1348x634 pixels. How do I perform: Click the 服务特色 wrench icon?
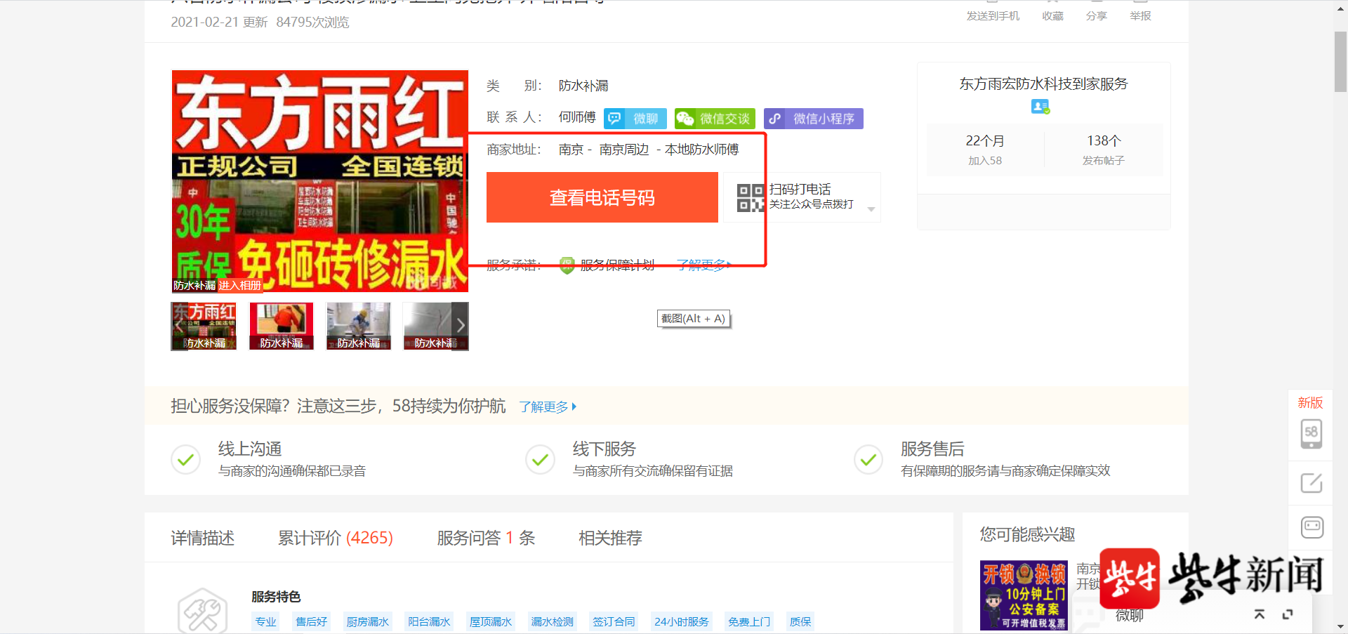[x=203, y=611]
